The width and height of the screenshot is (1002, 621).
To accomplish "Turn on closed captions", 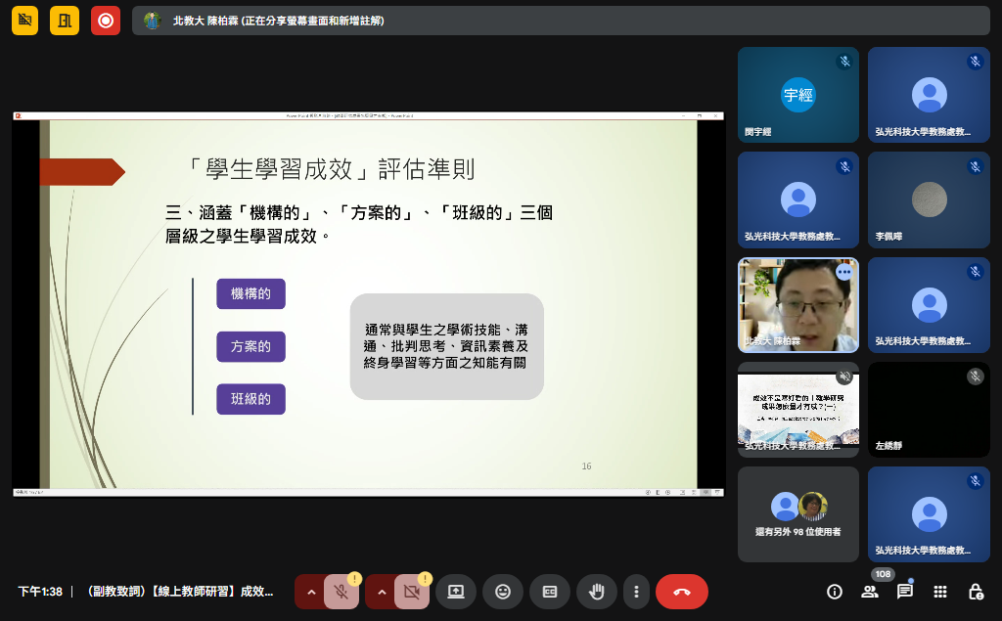I will pyautogui.click(x=550, y=592).
